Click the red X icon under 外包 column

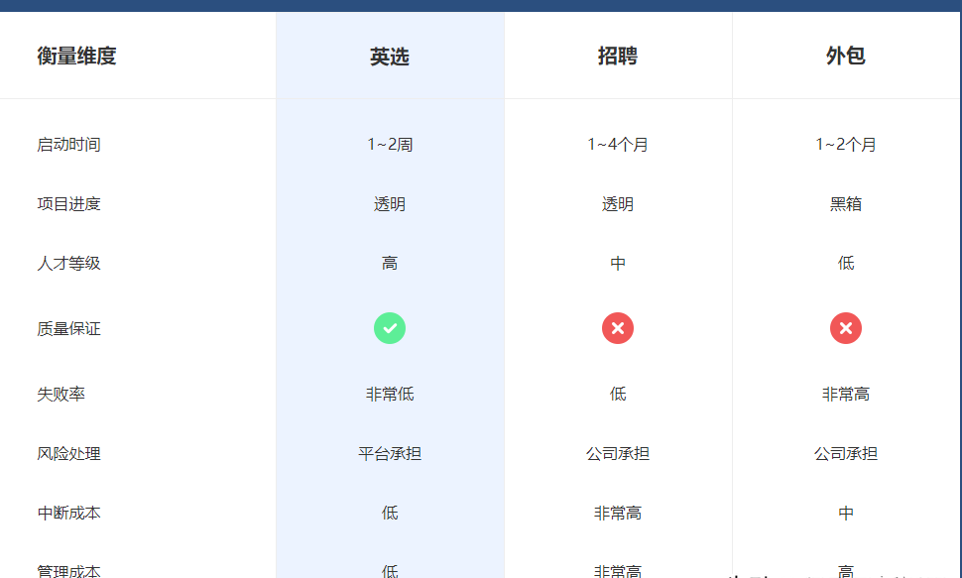pyautogui.click(x=846, y=328)
